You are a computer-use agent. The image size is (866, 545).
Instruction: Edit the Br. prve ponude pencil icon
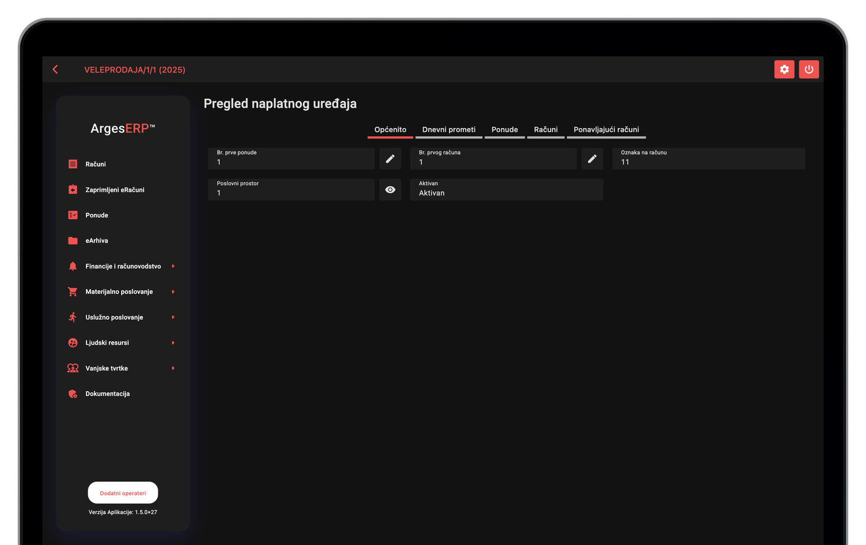pyautogui.click(x=390, y=158)
